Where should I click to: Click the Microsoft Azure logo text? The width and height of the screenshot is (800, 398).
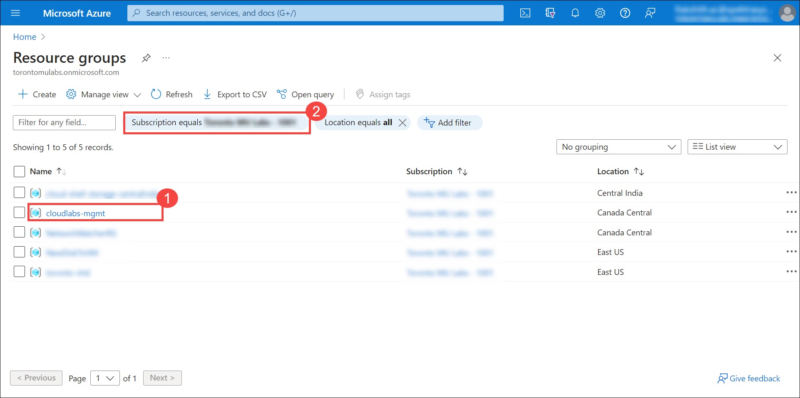(x=77, y=13)
